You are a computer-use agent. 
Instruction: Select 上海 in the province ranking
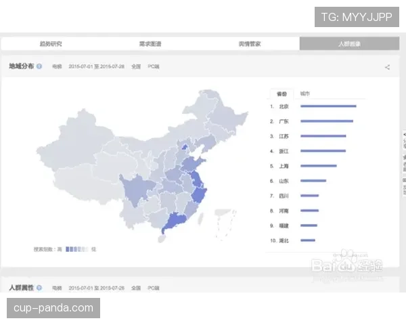point(284,166)
